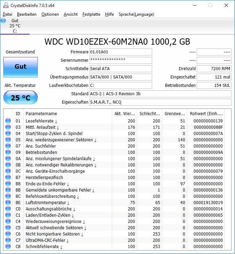Click the Akt. Wer... column header
The image size is (235, 254).
[x=124, y=113]
